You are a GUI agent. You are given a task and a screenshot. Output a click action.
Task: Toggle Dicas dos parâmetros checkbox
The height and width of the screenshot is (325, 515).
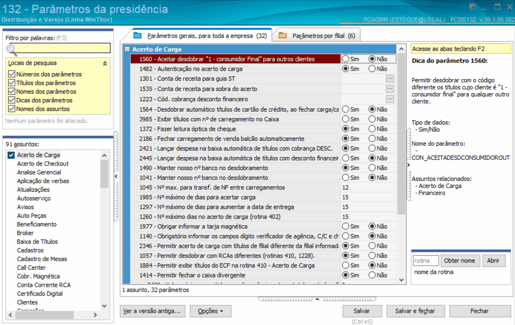(x=12, y=100)
